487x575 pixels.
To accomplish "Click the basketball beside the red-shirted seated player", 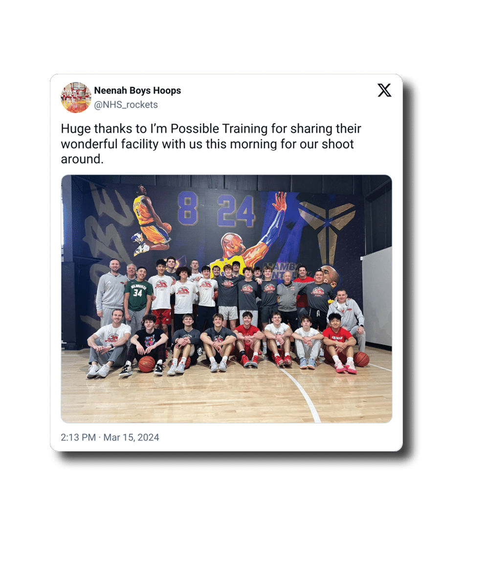I will pos(361,359).
